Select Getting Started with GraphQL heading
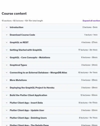This screenshot has height=126, width=100. tap(26, 50)
